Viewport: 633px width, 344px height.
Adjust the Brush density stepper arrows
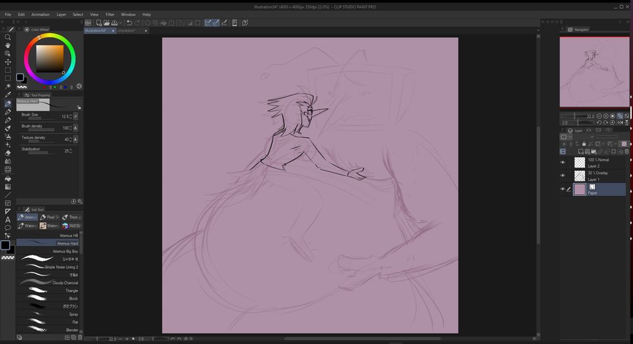71,128
